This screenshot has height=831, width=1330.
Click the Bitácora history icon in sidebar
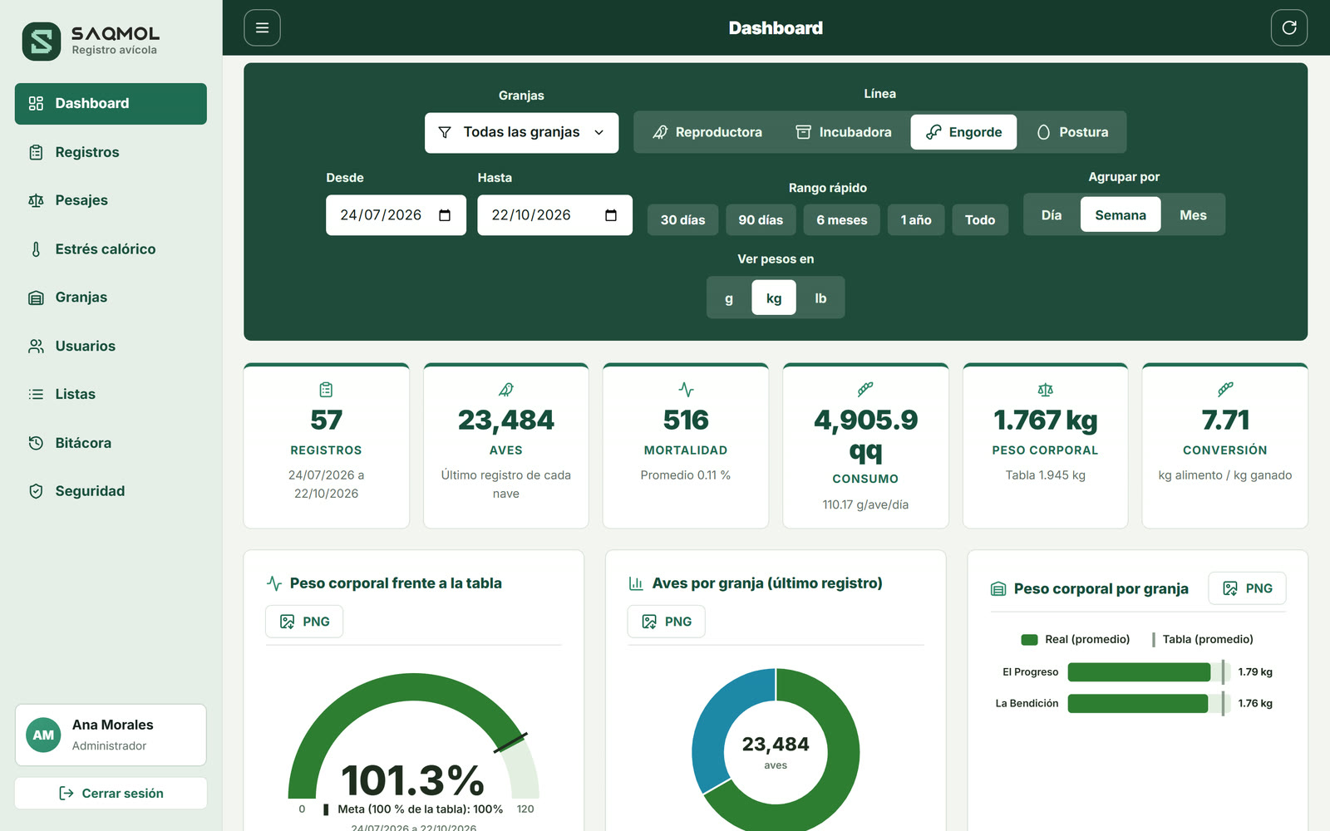[x=36, y=443]
